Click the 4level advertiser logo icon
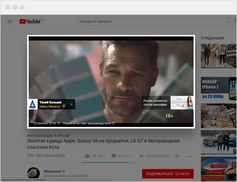This screenshot has height=182, width=237. (33, 104)
